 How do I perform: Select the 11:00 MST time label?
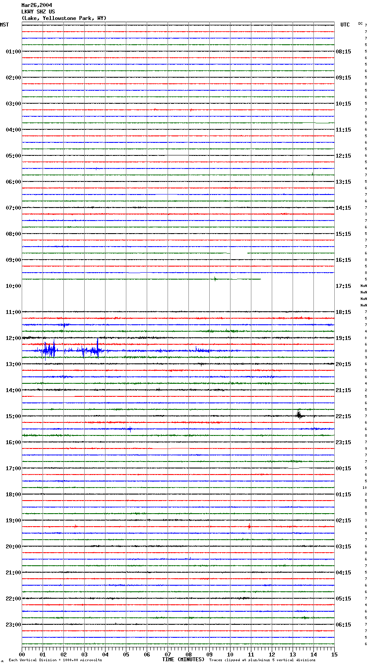13,312
